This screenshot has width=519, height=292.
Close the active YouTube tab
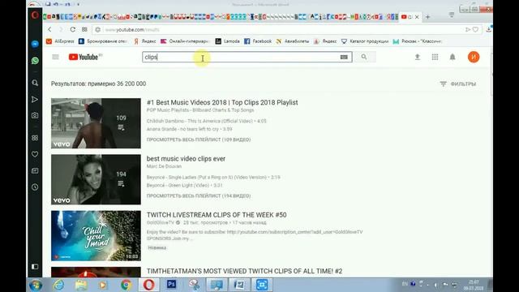[417, 17]
